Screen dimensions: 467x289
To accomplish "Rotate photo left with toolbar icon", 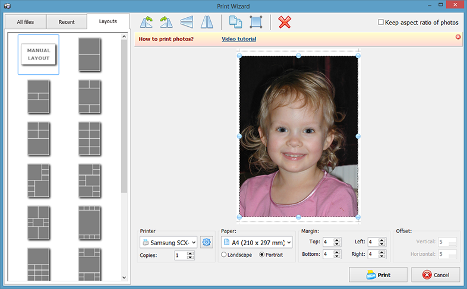I will pos(146,22).
